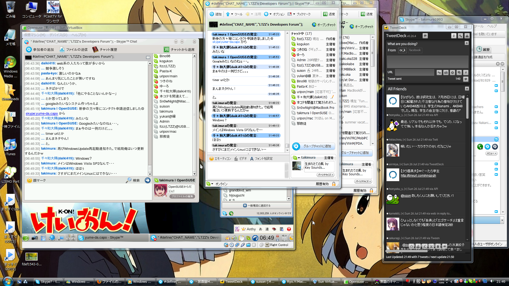This screenshot has height=286, width=509.
Task: Open オプション dropdown in front Skype chat
Action: pyautogui.click(x=274, y=14)
